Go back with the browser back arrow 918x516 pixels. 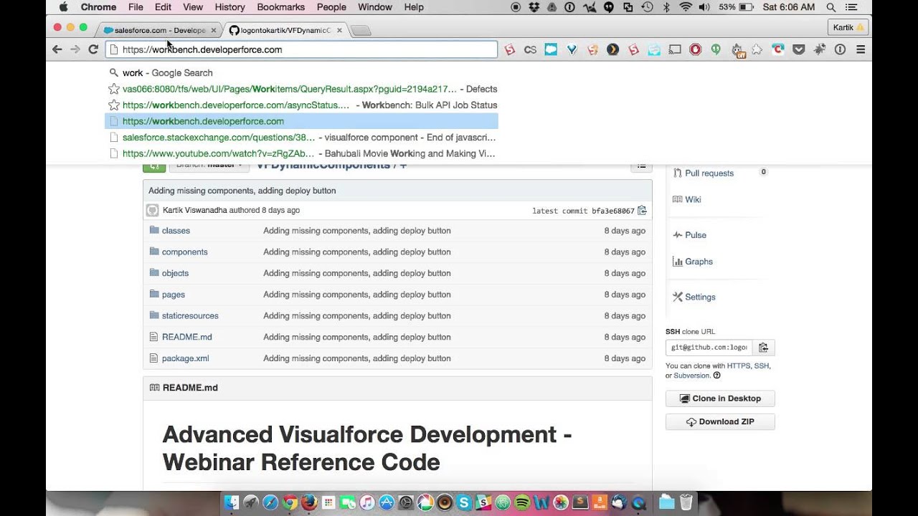(57, 49)
